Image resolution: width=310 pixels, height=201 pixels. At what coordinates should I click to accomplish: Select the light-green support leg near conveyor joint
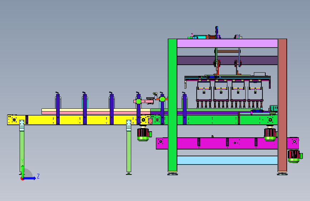[129, 151]
